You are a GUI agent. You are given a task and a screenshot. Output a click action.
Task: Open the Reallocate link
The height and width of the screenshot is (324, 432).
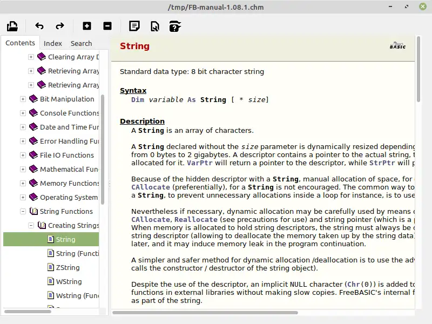tap(196, 220)
